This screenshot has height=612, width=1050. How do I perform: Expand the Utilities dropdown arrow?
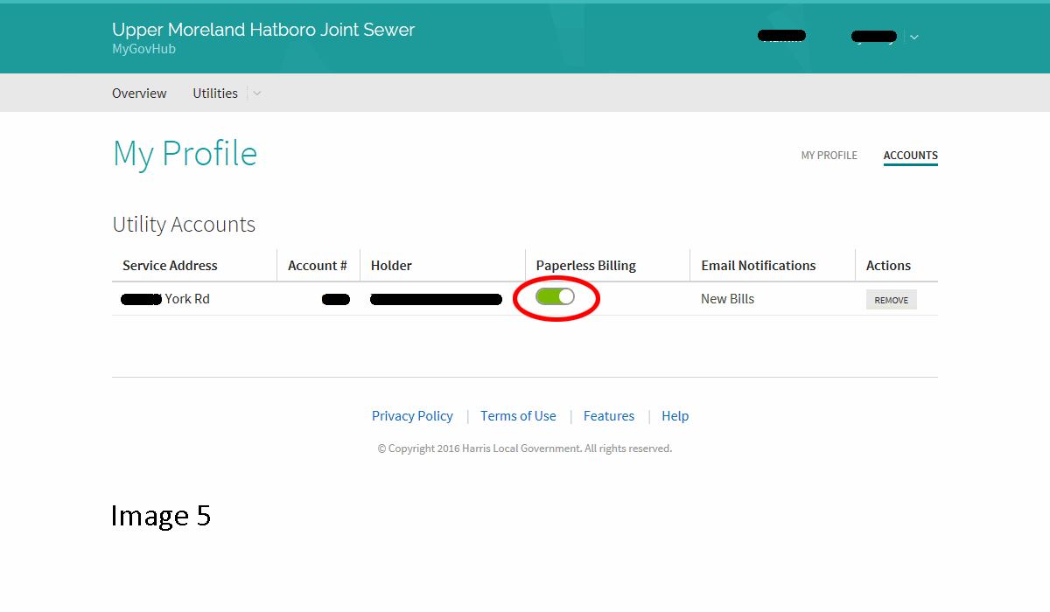(257, 94)
